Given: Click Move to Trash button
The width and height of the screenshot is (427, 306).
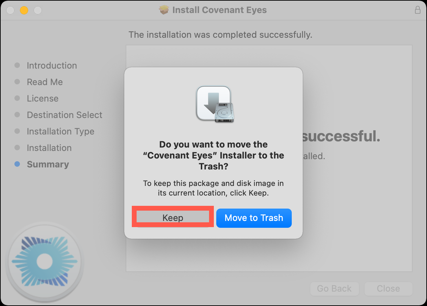Looking at the screenshot, I should point(254,218).
